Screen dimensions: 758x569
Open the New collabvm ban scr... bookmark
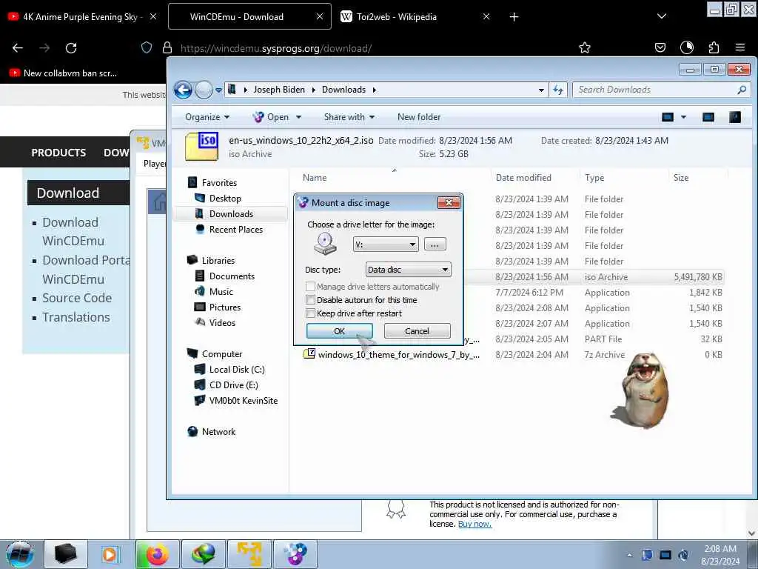[x=64, y=73]
